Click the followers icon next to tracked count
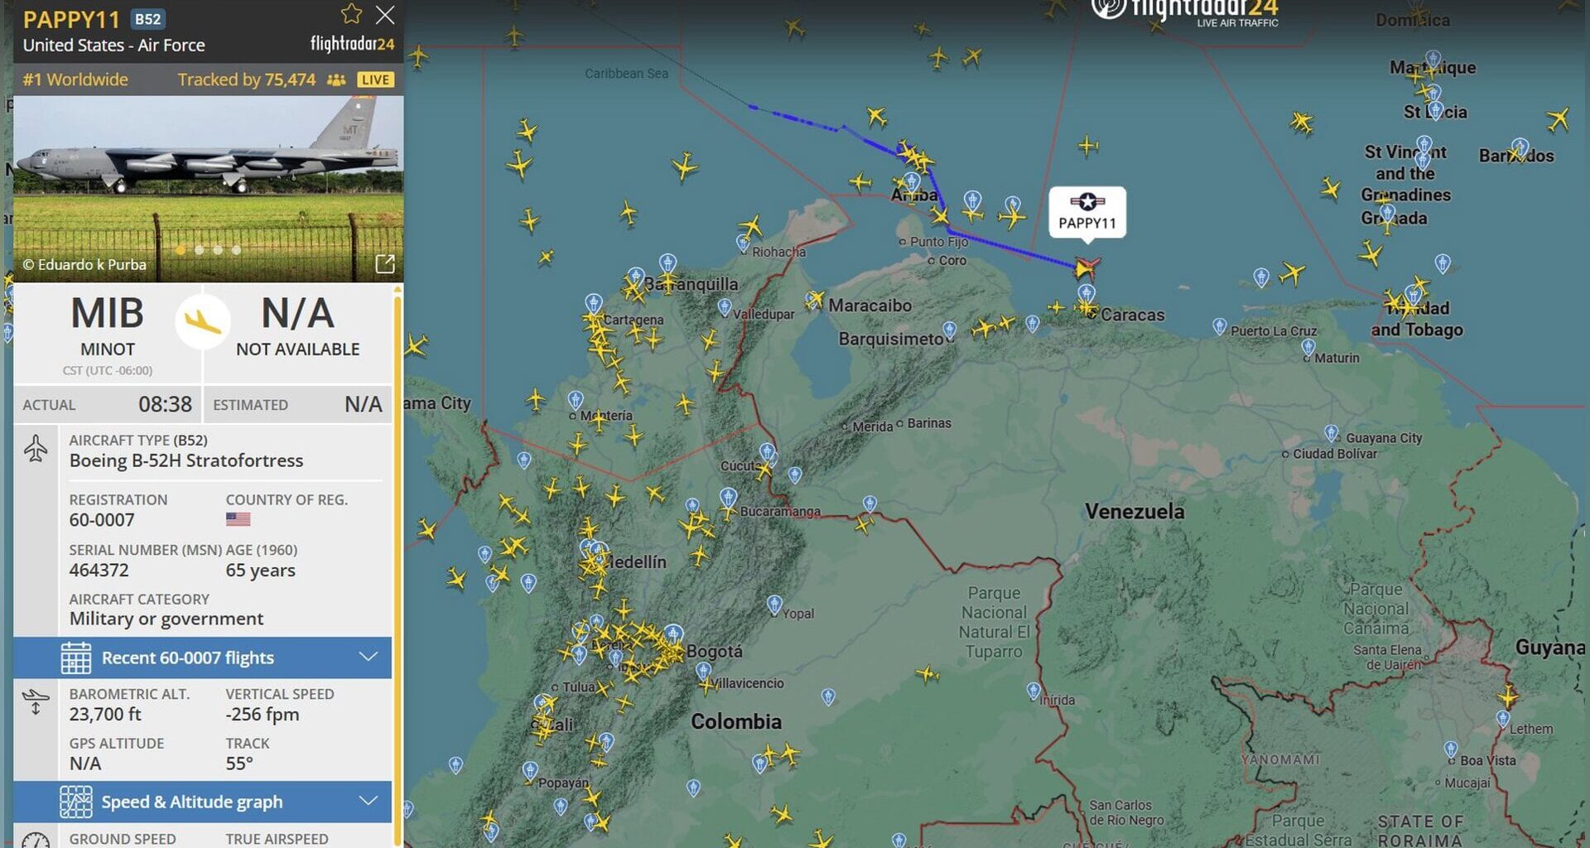1590x848 pixels. (335, 79)
